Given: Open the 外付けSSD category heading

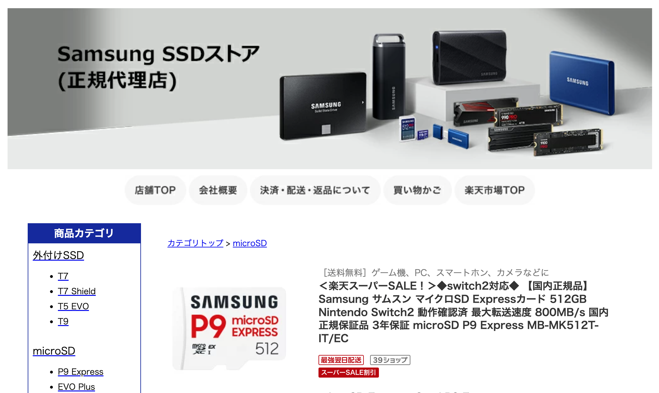Looking at the screenshot, I should click(58, 255).
